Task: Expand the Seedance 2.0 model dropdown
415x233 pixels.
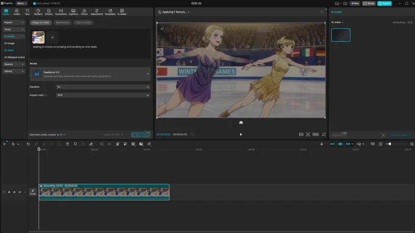Action: [x=90, y=74]
